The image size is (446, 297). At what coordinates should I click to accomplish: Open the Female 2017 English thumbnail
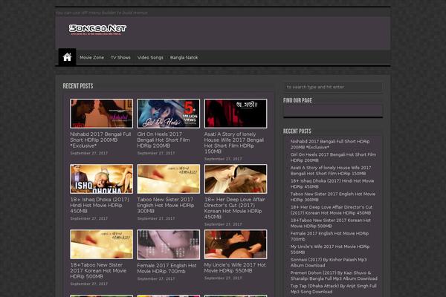(169, 244)
